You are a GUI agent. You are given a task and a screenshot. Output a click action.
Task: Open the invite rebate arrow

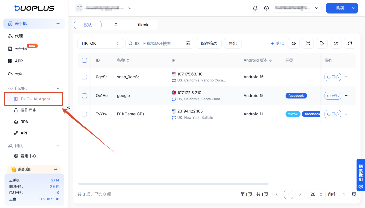tap(56, 170)
